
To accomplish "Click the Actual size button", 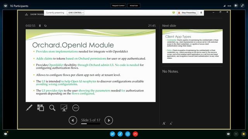I will coord(134,5).
